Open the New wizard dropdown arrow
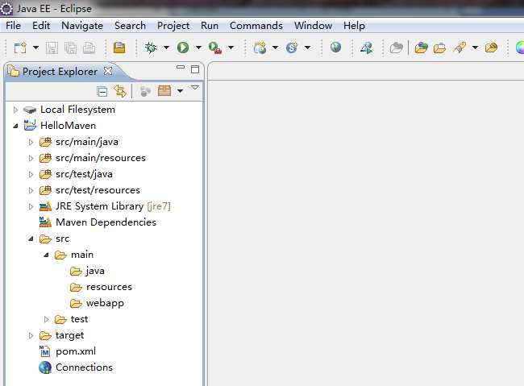 click(x=35, y=48)
